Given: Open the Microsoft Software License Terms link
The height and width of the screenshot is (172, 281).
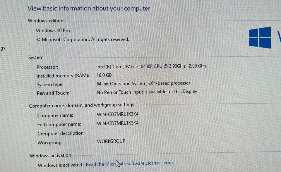Looking at the screenshot, I should point(130,164).
